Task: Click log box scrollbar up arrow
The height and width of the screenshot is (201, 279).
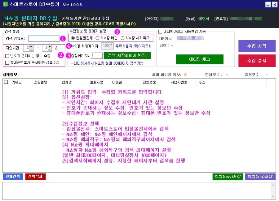Action: click(x=273, y=185)
